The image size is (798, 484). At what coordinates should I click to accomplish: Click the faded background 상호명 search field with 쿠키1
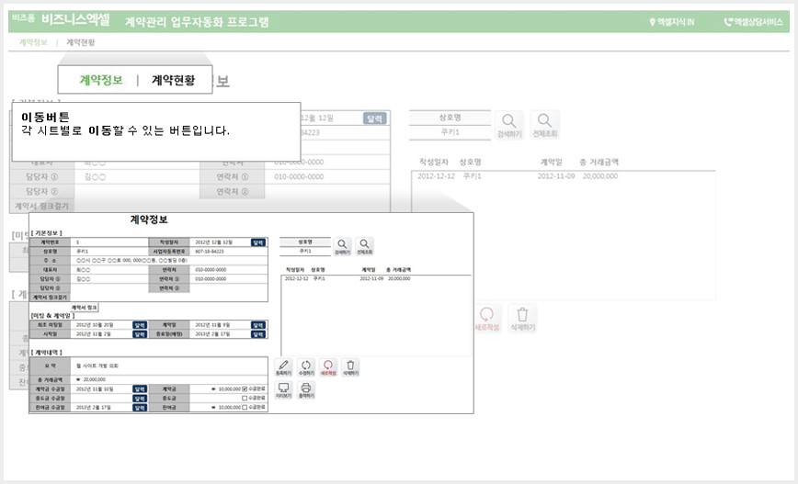click(x=450, y=131)
